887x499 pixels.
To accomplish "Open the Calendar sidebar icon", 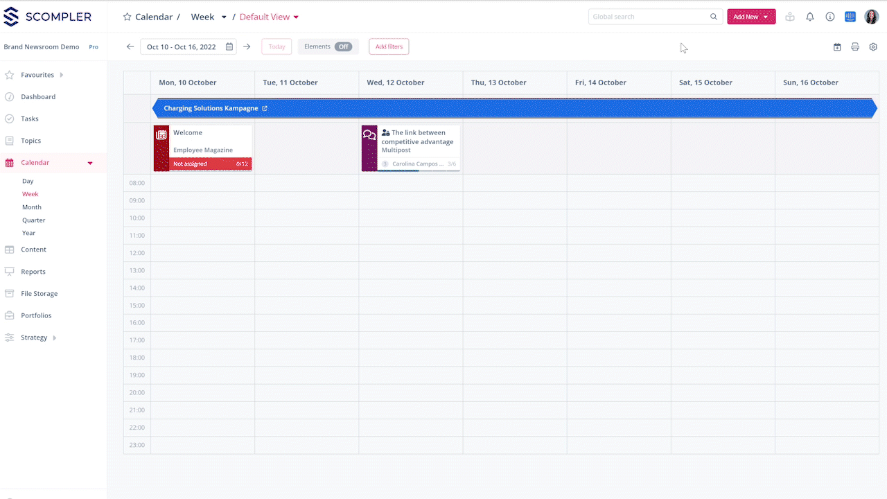I will click(x=10, y=162).
